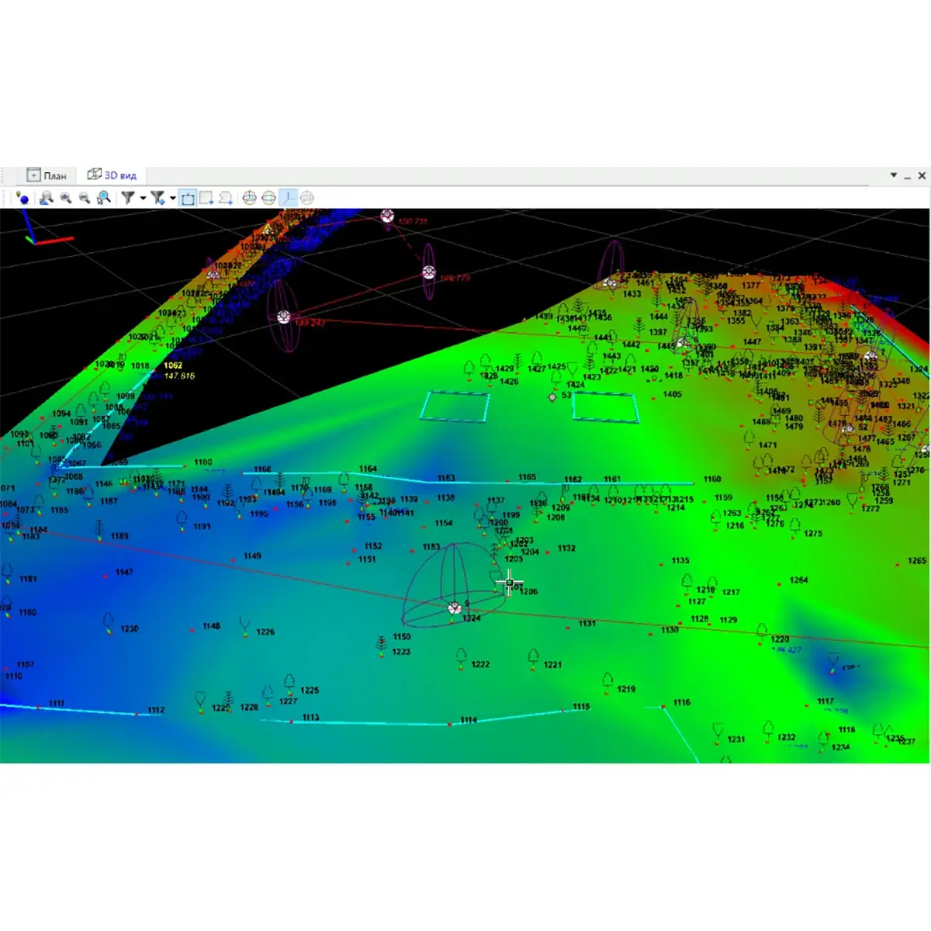
Task: Click the zoom out magnifier icon
Action: (85, 199)
